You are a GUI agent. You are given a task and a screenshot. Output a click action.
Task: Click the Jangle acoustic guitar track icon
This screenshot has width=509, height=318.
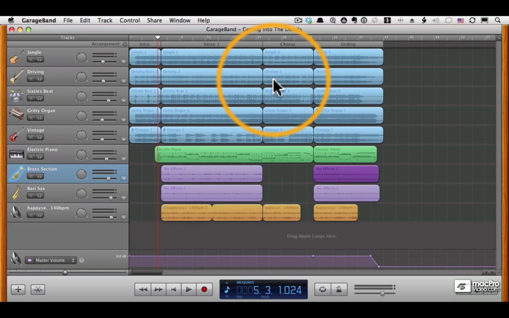tap(17, 57)
